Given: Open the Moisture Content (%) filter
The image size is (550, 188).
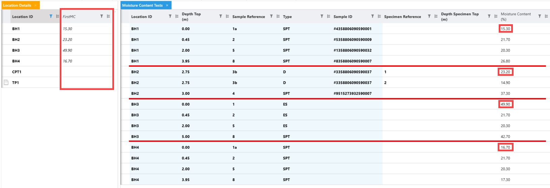Looking at the screenshot, I should pos(540,16).
